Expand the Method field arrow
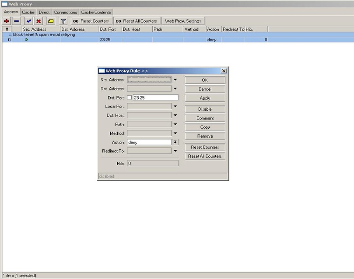 (175, 133)
